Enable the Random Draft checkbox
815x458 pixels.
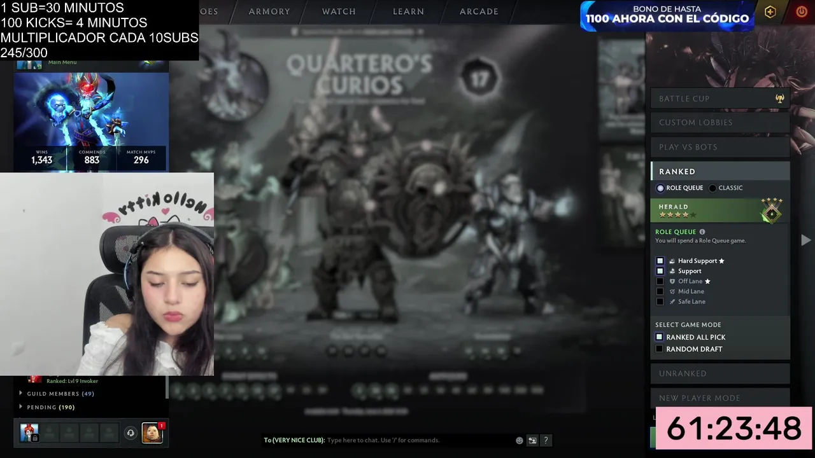coord(659,349)
